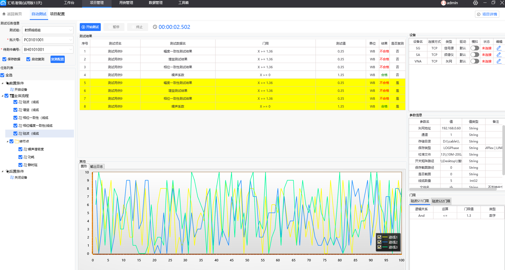The width and height of the screenshot is (505, 270).
Task: Click the flow icon next to 开启设备
Action: 12,89
